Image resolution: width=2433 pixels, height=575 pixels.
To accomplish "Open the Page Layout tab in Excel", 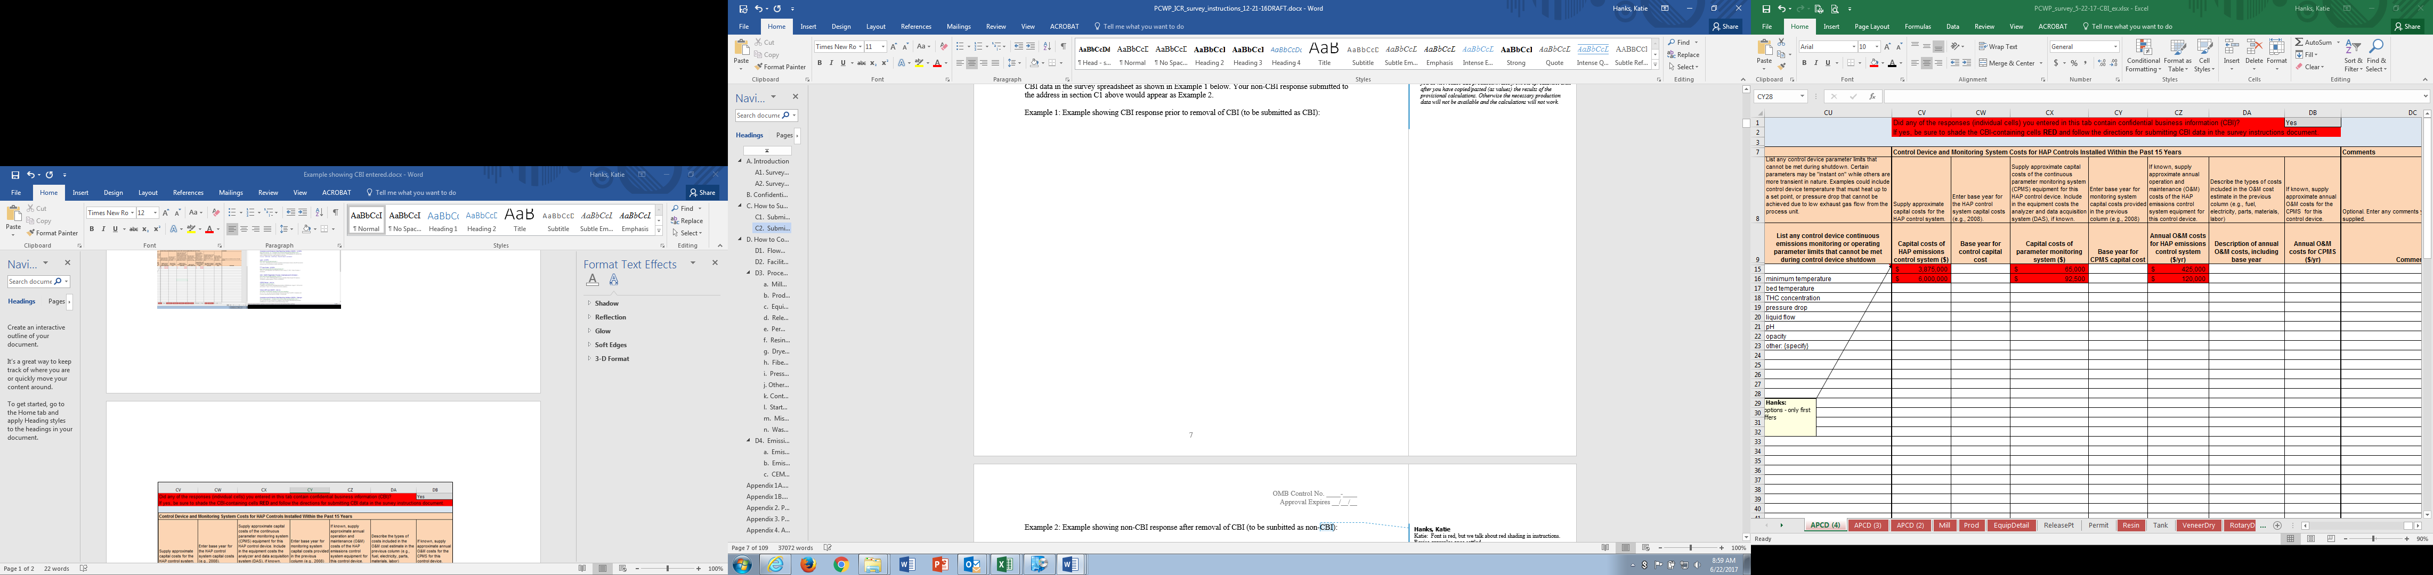I will 1871,27.
